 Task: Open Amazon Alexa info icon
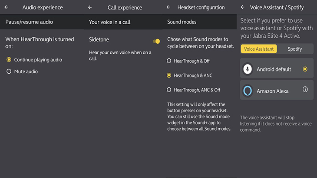305,89
